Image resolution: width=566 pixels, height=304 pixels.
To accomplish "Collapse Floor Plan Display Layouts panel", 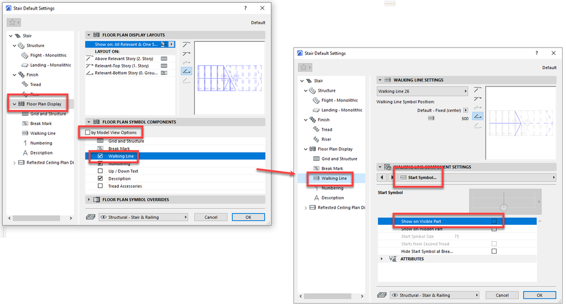I will (89, 35).
